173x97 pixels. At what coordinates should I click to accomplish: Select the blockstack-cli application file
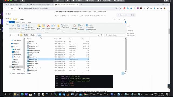(x=58, y=44)
